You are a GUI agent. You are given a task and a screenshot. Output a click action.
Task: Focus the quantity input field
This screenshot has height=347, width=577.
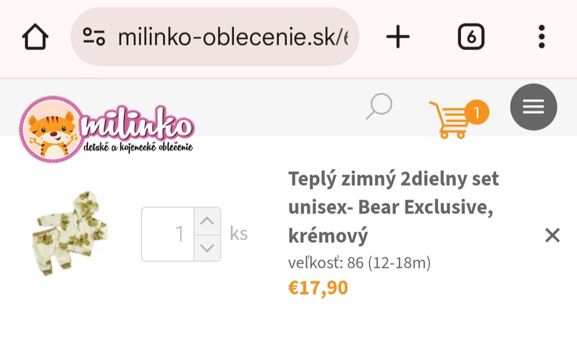(x=168, y=234)
